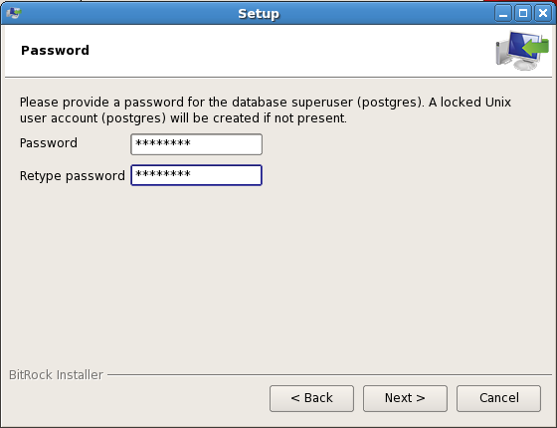Viewport: 557px width, 428px height.
Task: Maximize the Setup window
Action: pos(523,14)
